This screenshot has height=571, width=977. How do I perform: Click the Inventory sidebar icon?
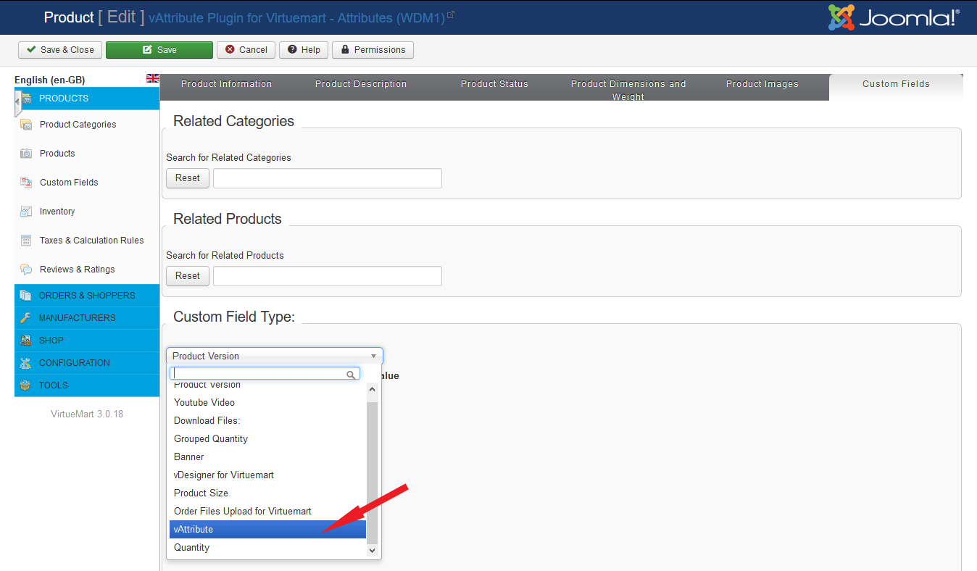click(26, 212)
